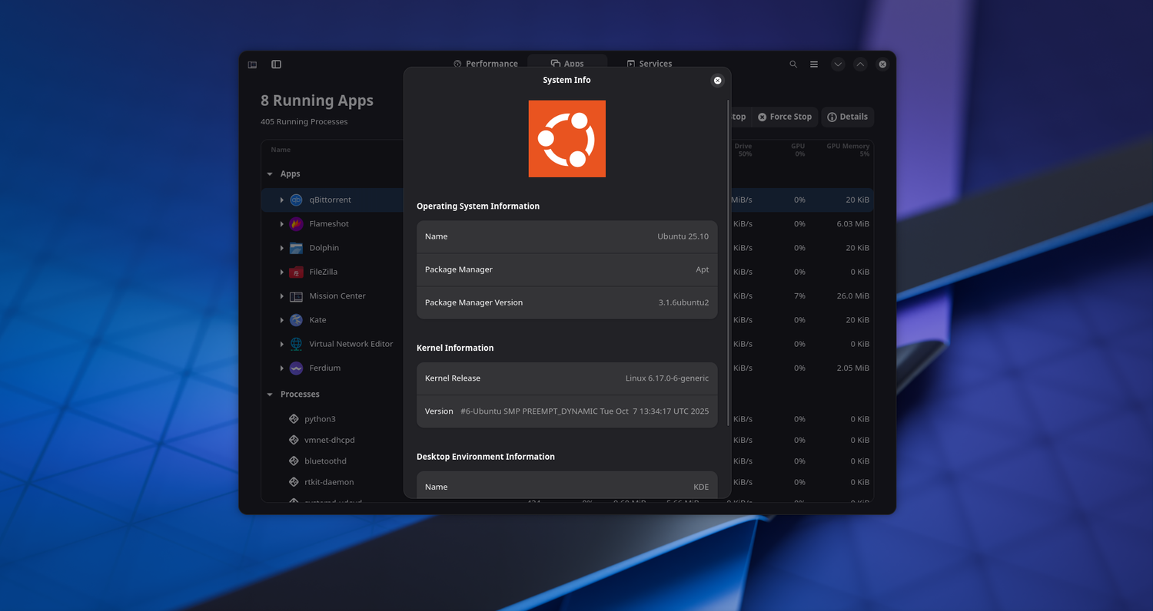Expand the Mission Center row
This screenshot has width=1153, height=611.
point(282,296)
